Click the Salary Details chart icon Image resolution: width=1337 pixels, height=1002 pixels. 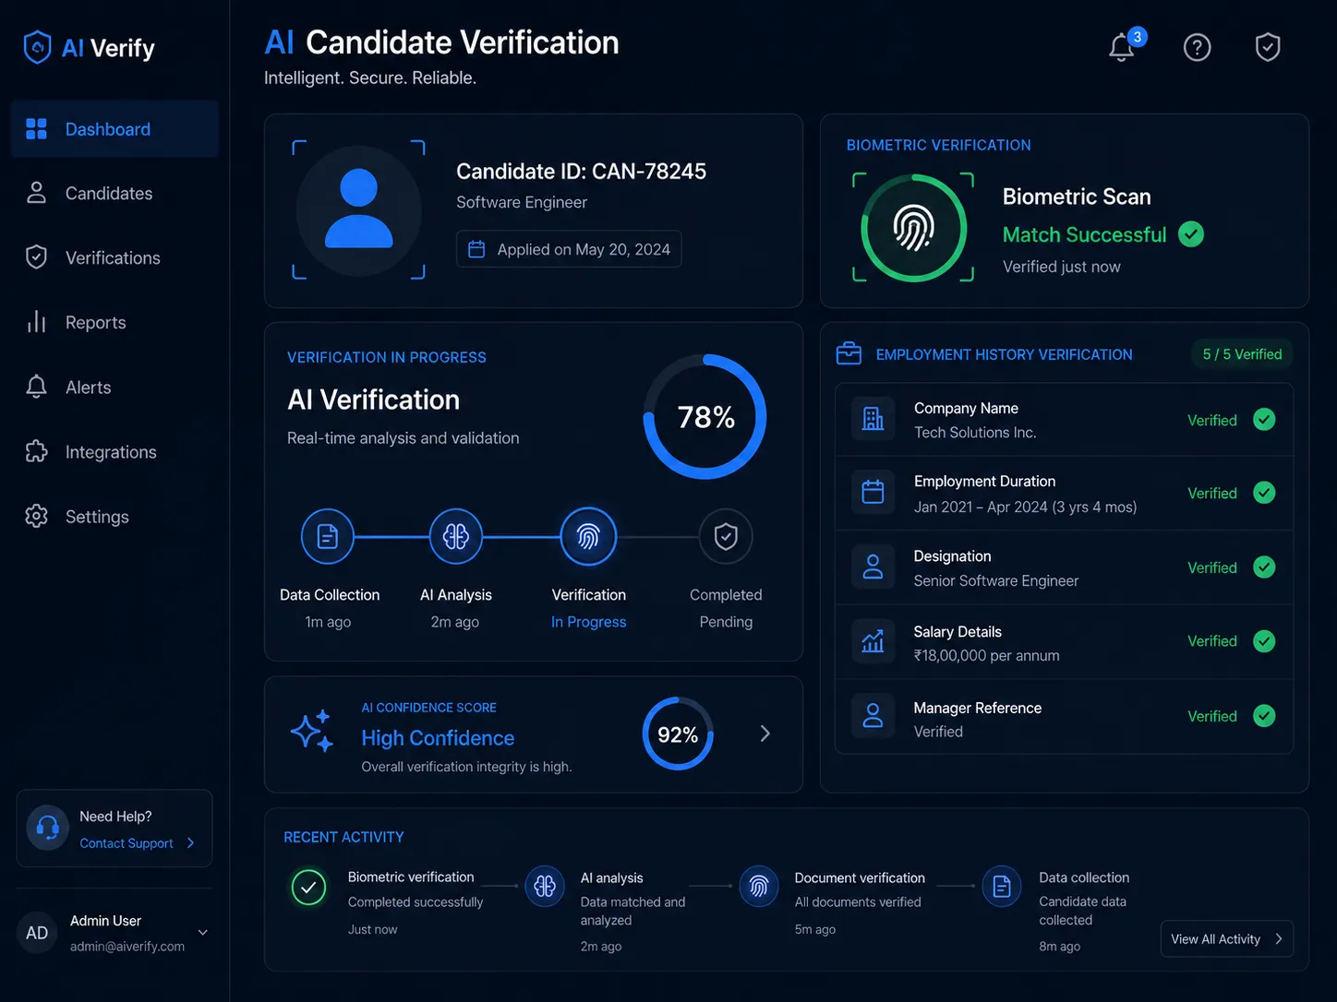tap(873, 641)
